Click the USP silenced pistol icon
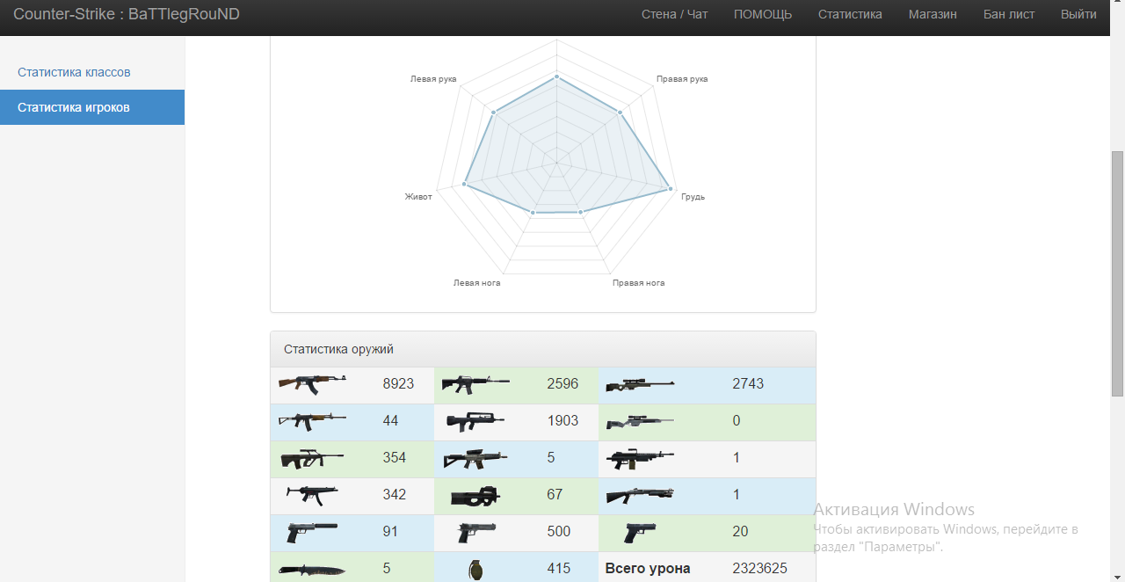The height and width of the screenshot is (582, 1125). [x=312, y=532]
